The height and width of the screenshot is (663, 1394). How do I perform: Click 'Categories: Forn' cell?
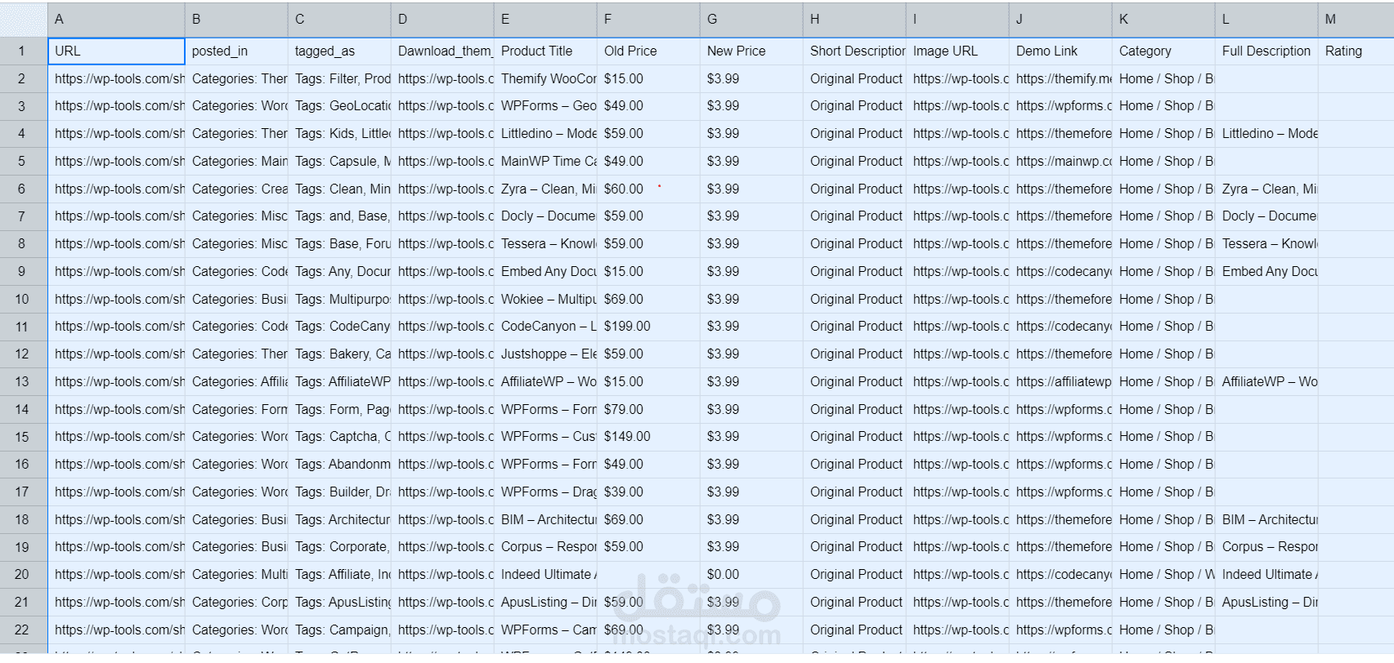click(236, 409)
